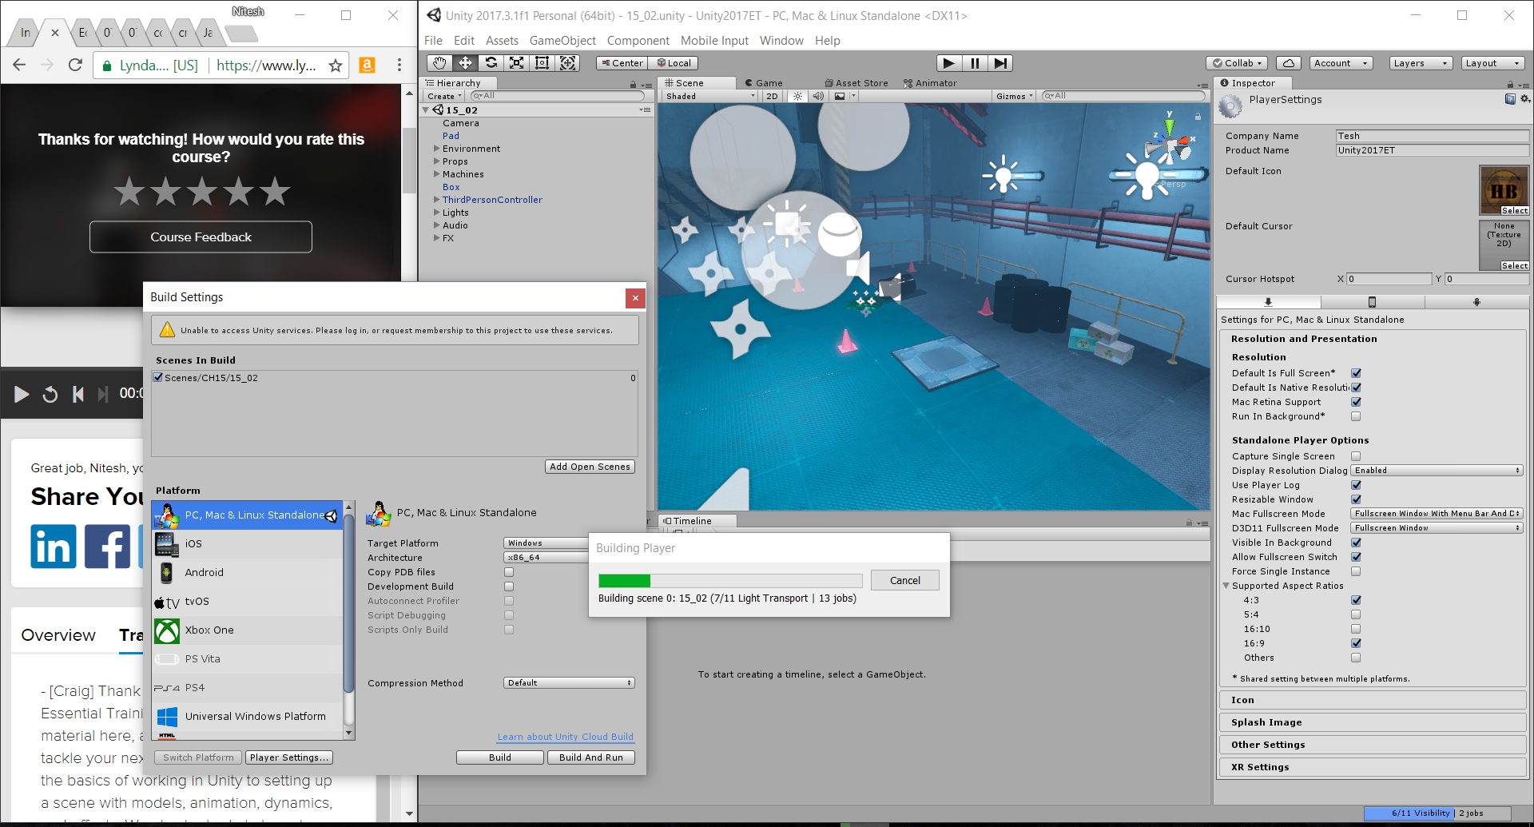Select the combined Transform tool
Image resolution: width=1534 pixels, height=827 pixels.
click(x=567, y=63)
